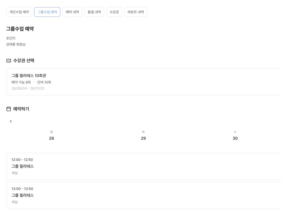Choose the 13:00 - 13:50 그룹 필라테스 class
This screenshot has height=219, width=281.
coord(144,195)
